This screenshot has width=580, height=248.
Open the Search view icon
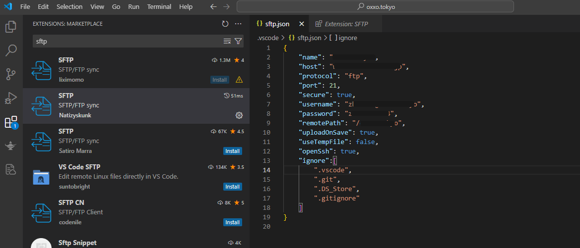click(x=11, y=50)
